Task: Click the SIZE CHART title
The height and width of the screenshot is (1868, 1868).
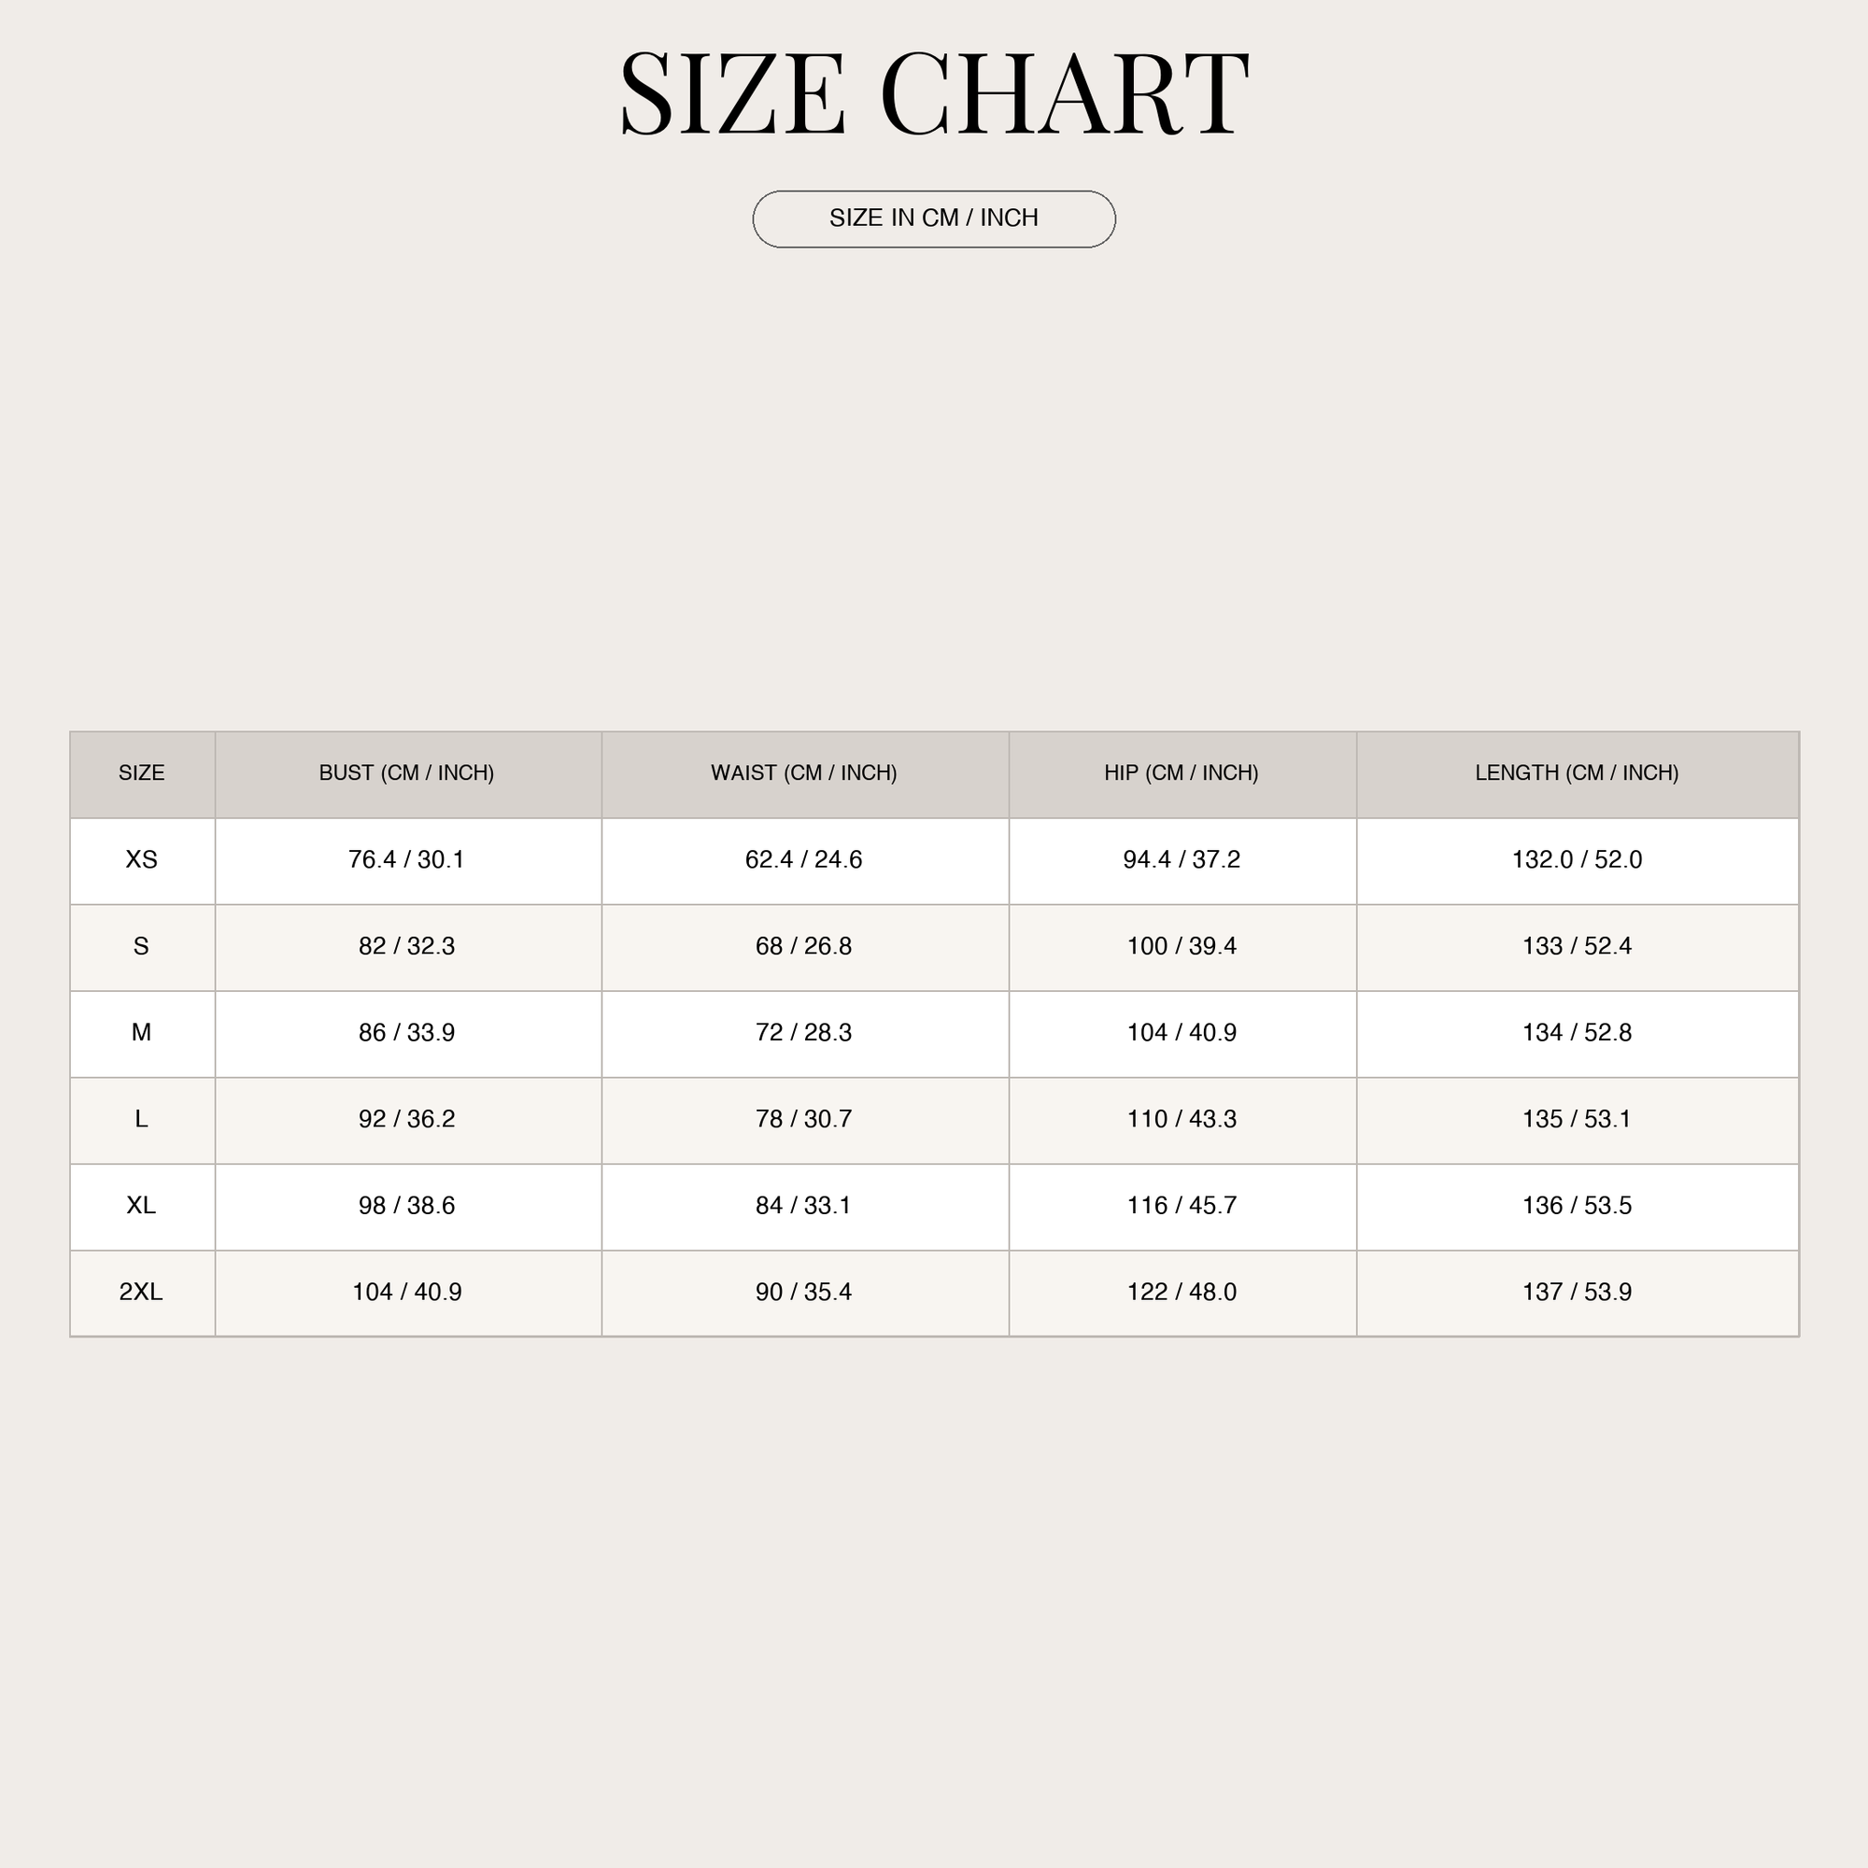Action: pyautogui.click(x=934, y=93)
